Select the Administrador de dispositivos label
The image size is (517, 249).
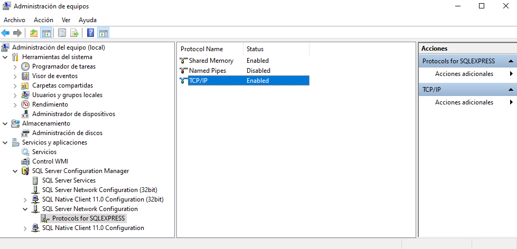73,114
